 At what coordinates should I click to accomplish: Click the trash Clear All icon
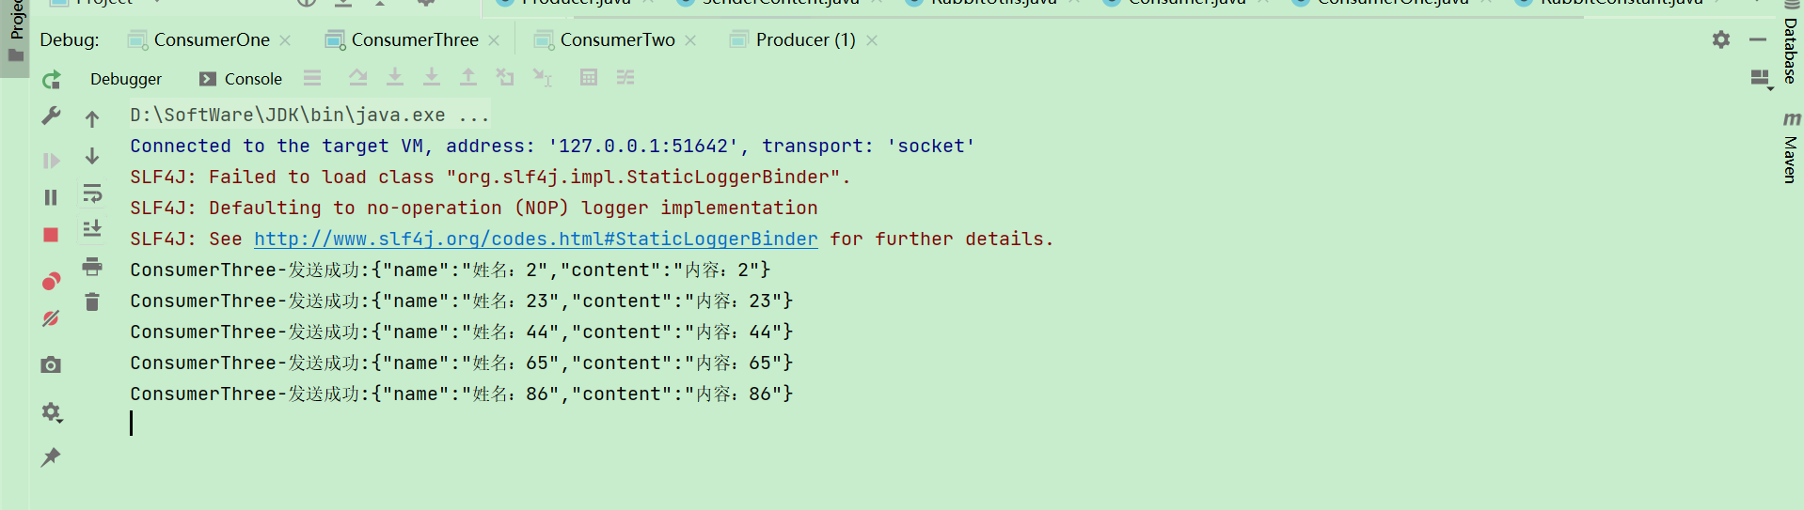pyautogui.click(x=92, y=302)
